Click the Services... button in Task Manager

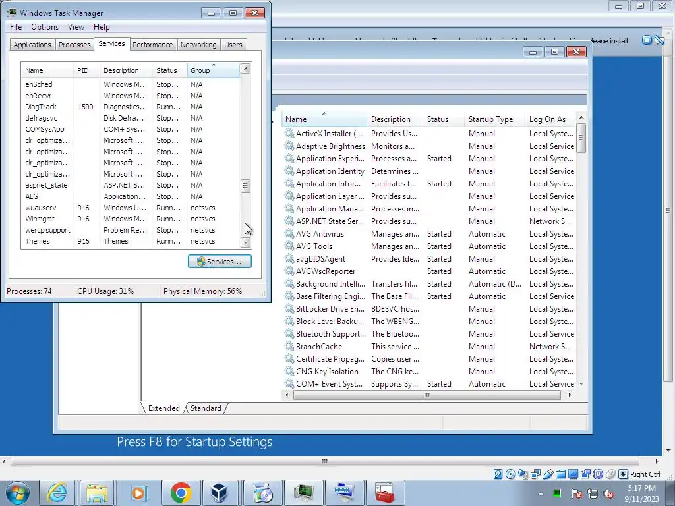point(220,261)
